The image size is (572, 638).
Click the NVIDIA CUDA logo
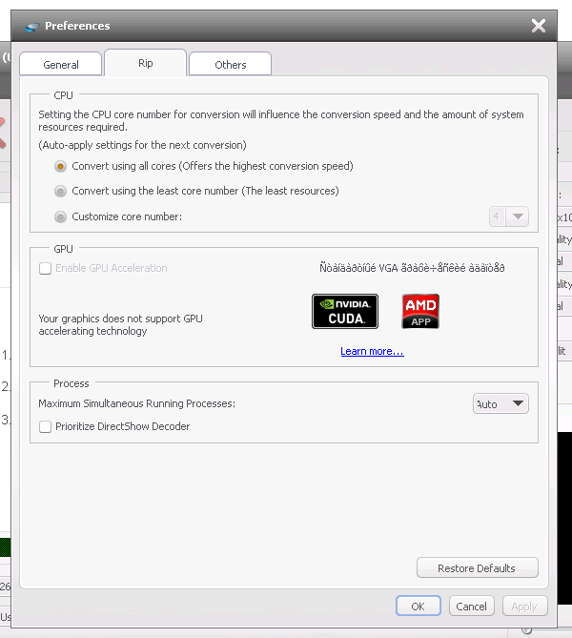tap(345, 311)
